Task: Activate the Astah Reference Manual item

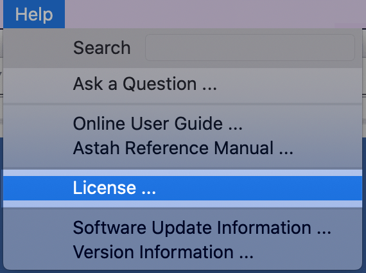Action: (x=182, y=148)
